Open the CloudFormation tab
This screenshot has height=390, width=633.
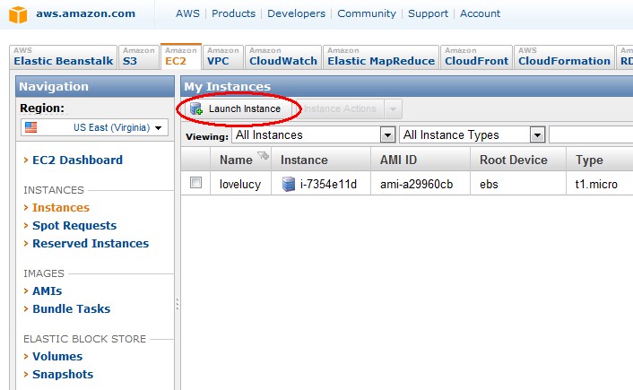564,56
